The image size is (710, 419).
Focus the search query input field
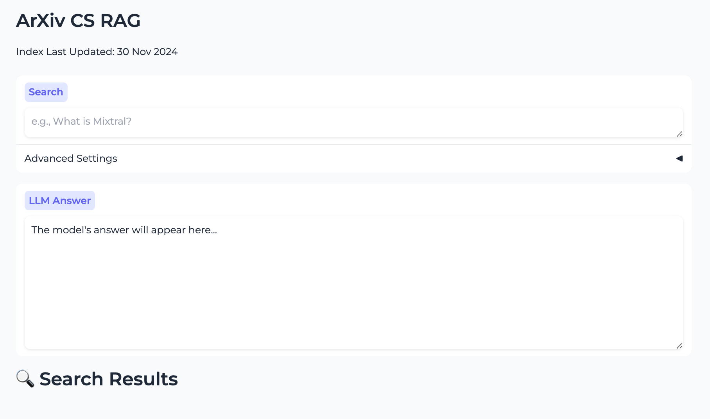[354, 122]
